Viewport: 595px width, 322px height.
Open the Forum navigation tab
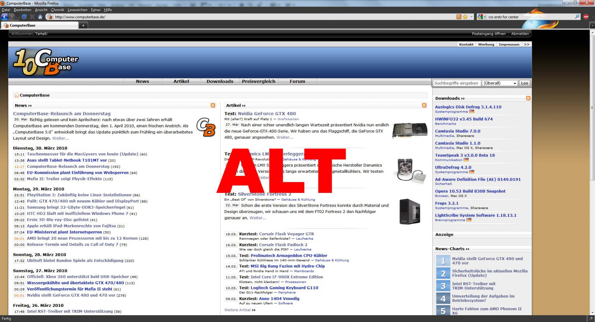297,82
